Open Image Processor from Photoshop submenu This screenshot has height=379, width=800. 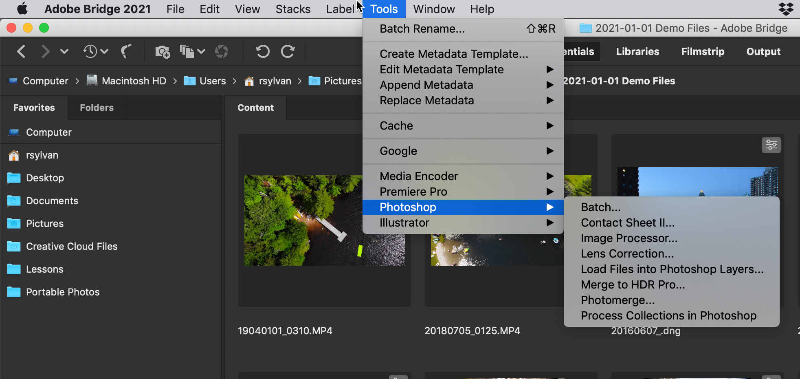point(629,238)
